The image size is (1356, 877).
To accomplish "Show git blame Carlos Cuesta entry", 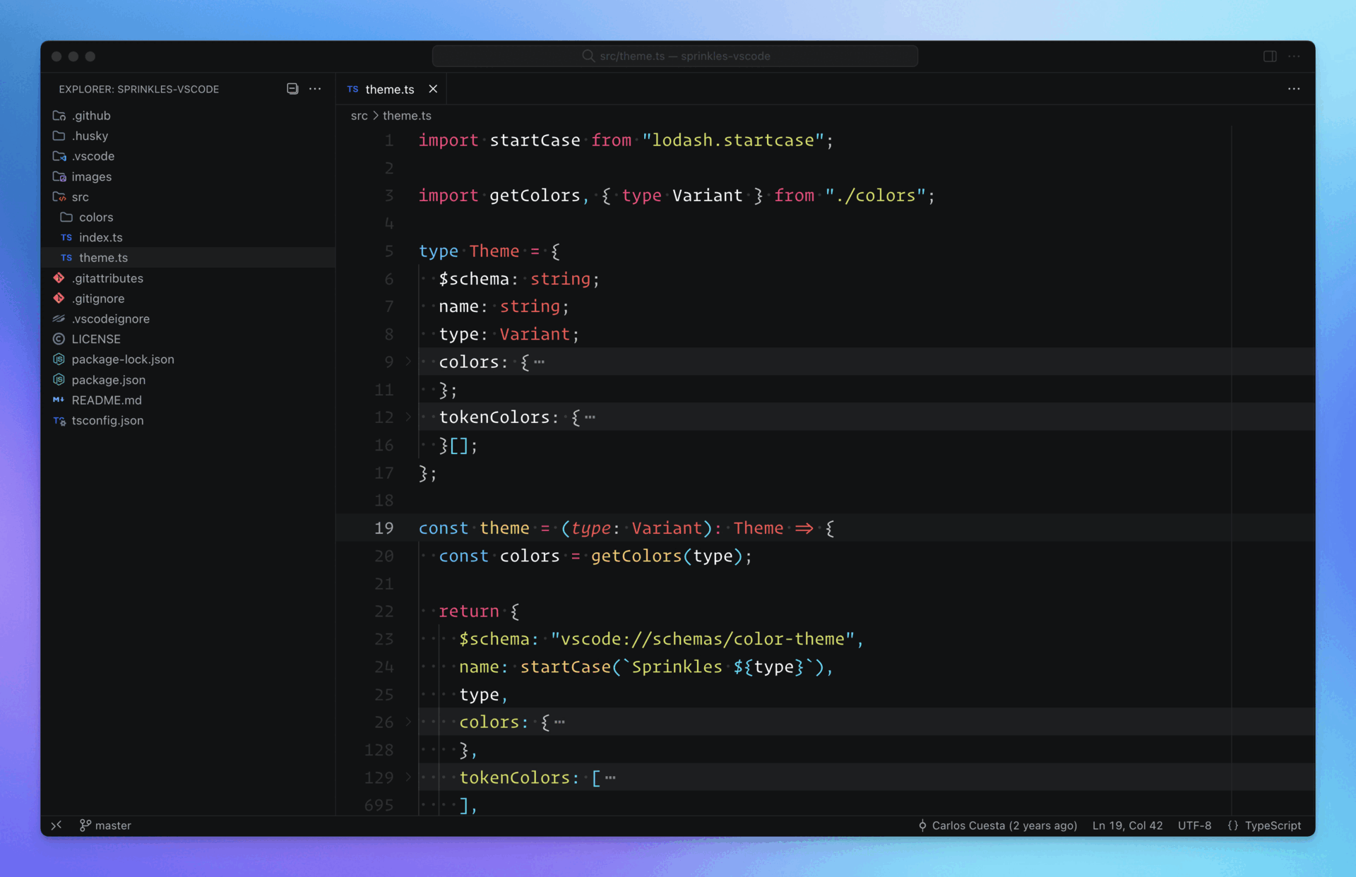I will 997,825.
